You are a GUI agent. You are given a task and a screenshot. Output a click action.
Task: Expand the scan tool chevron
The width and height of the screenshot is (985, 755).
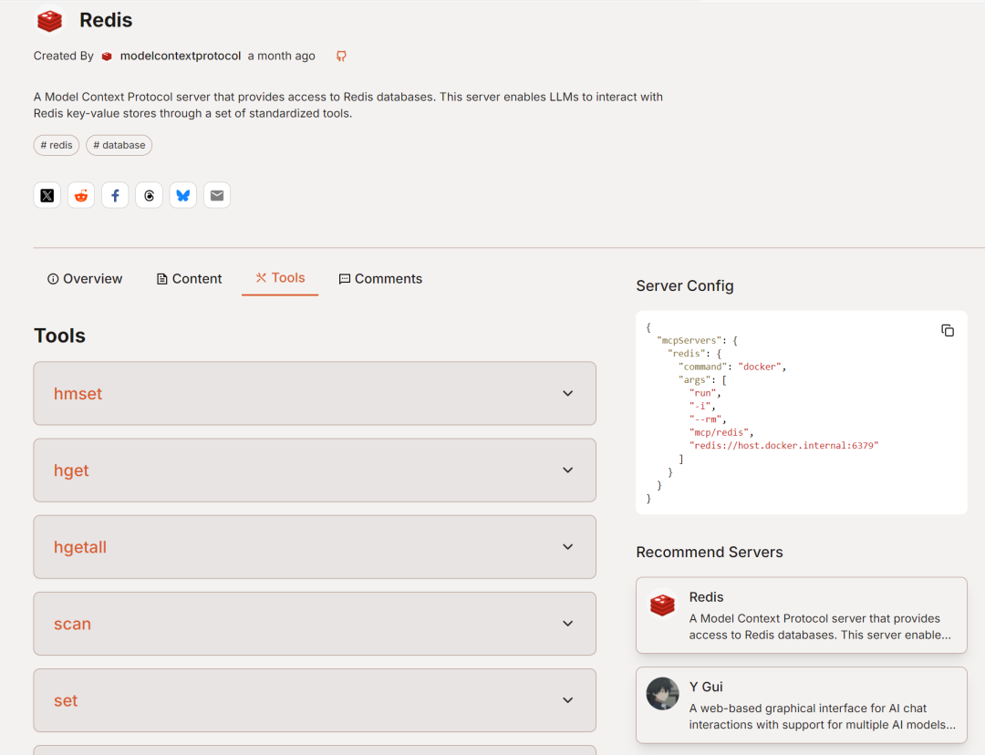568,623
